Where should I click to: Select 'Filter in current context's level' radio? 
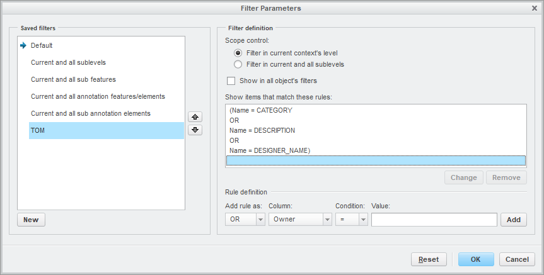pyautogui.click(x=238, y=53)
